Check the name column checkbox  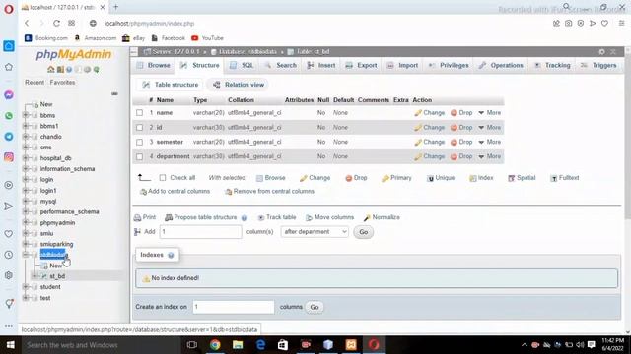pyautogui.click(x=139, y=113)
